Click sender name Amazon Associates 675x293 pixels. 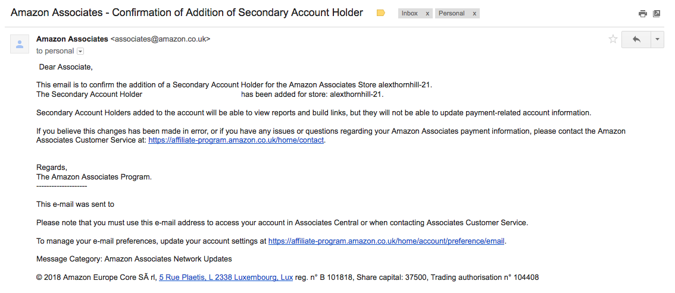coord(73,39)
